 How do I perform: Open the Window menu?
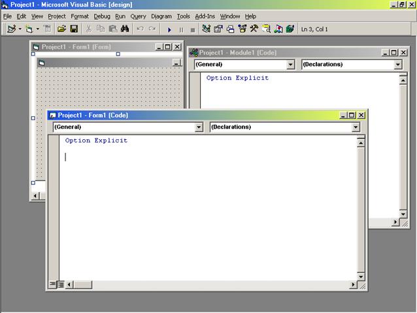click(230, 16)
